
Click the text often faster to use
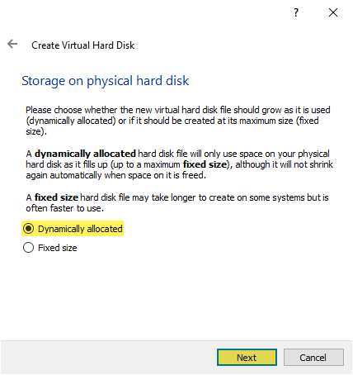64,208
